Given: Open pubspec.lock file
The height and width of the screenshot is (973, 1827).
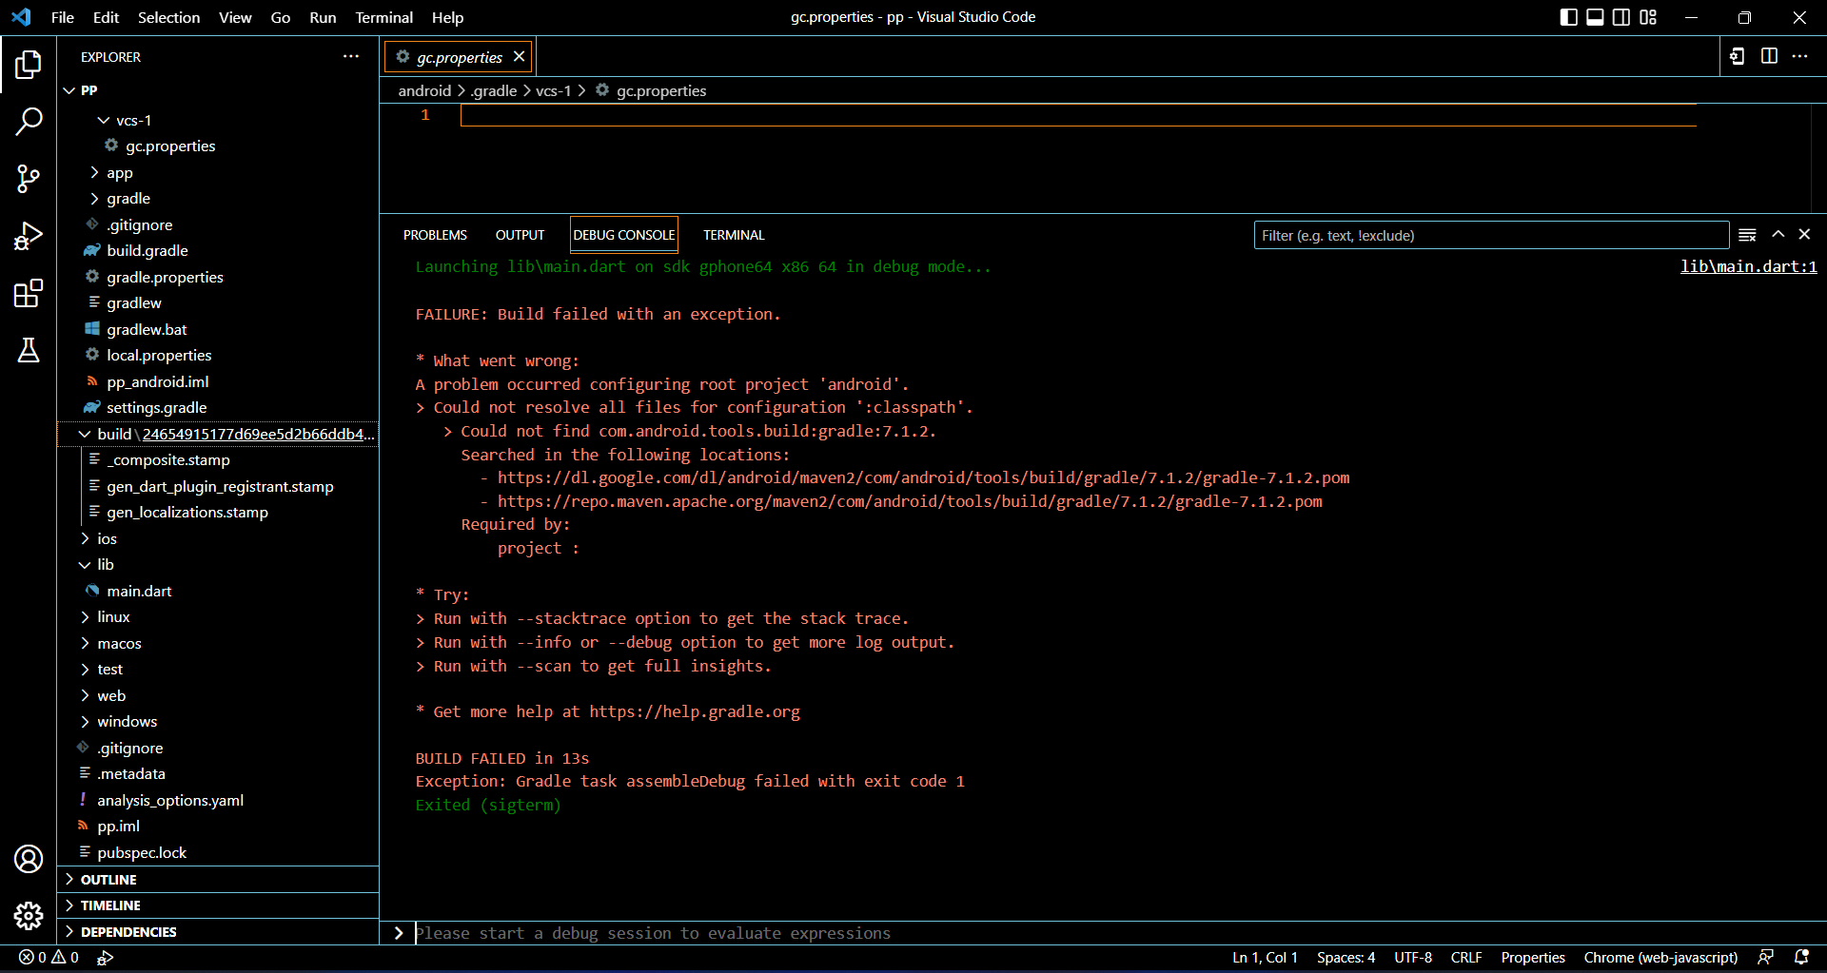Looking at the screenshot, I should click(x=219, y=853).
